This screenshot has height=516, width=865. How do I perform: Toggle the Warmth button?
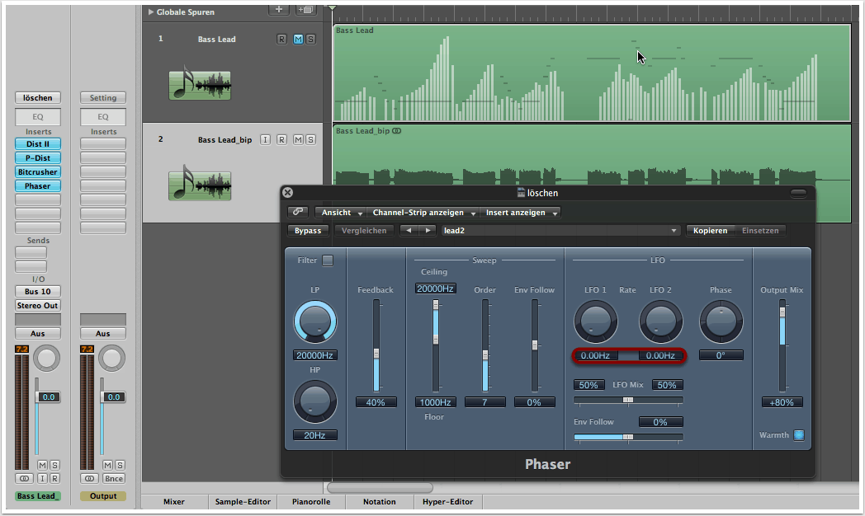798,435
